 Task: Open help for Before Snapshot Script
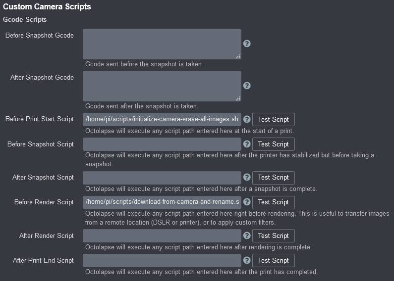coord(247,144)
